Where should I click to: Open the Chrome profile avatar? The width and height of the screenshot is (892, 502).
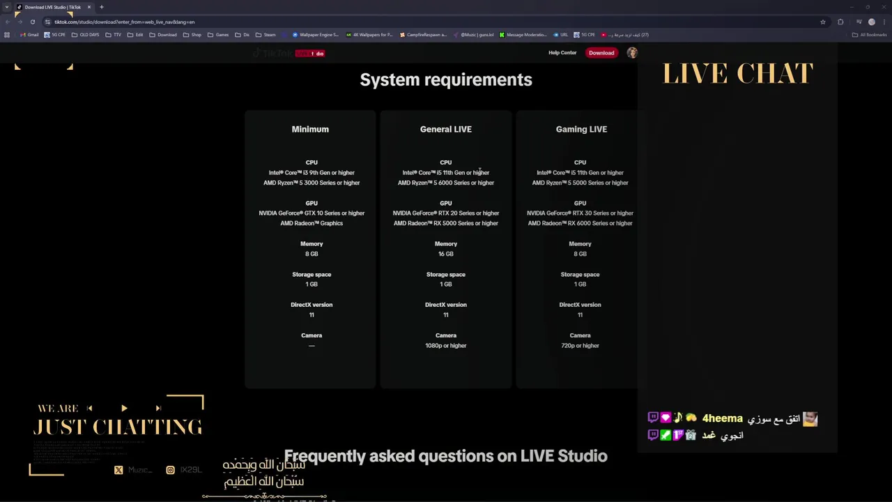click(871, 22)
